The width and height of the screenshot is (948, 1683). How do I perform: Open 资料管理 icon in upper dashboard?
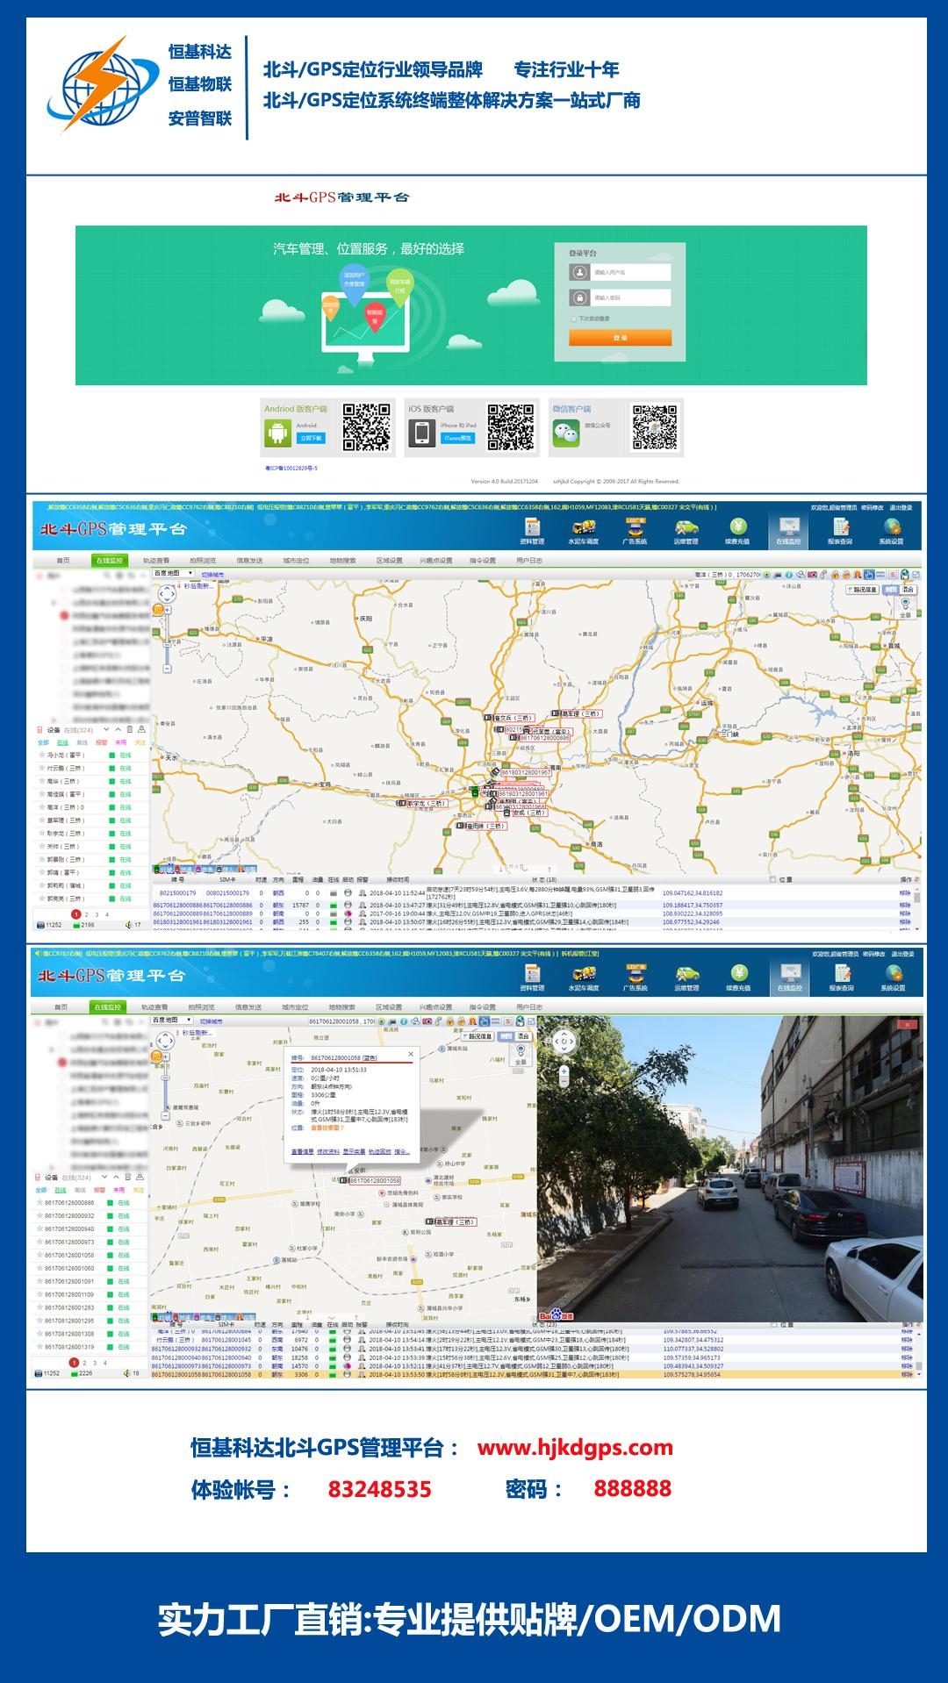[x=532, y=527]
